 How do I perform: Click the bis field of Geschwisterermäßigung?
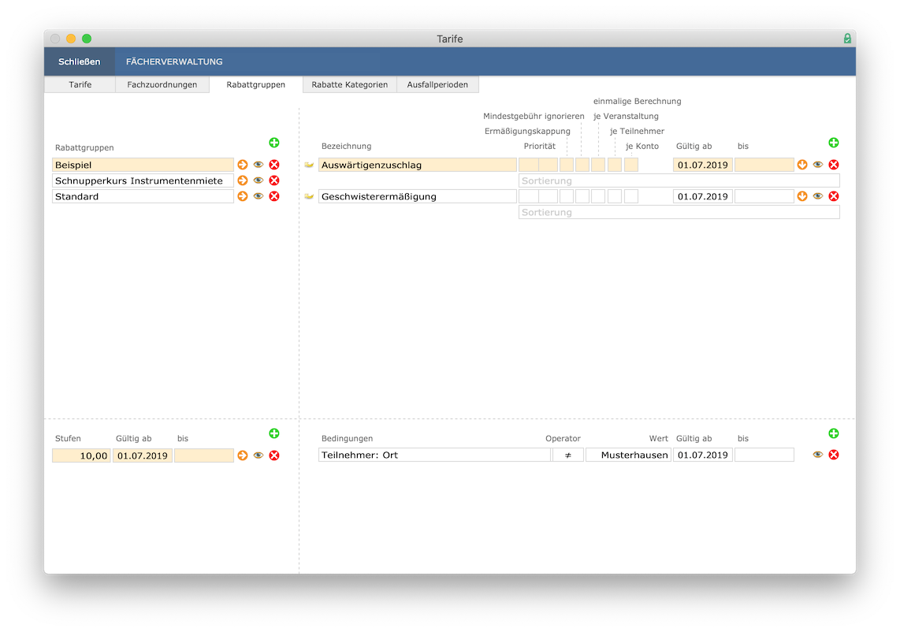click(x=764, y=196)
